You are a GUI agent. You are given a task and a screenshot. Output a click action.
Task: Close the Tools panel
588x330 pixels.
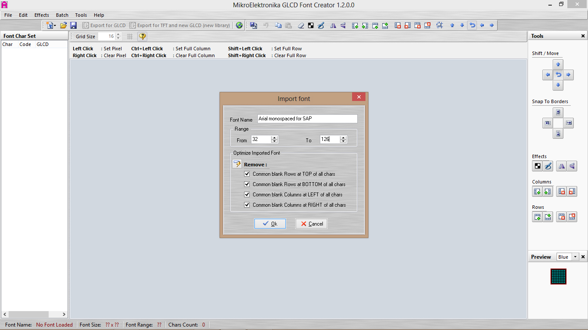point(583,36)
